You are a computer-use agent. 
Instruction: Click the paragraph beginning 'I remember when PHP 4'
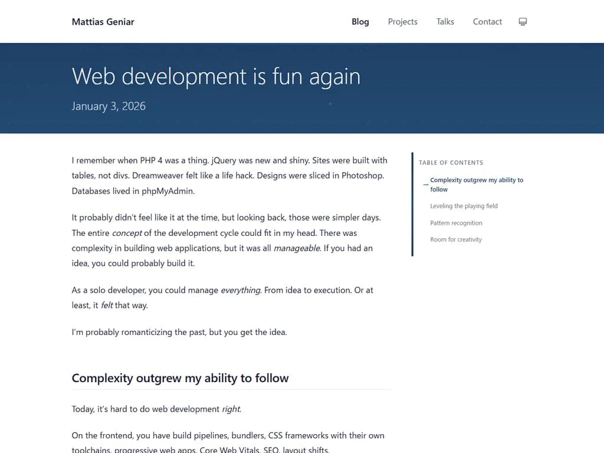pos(229,175)
